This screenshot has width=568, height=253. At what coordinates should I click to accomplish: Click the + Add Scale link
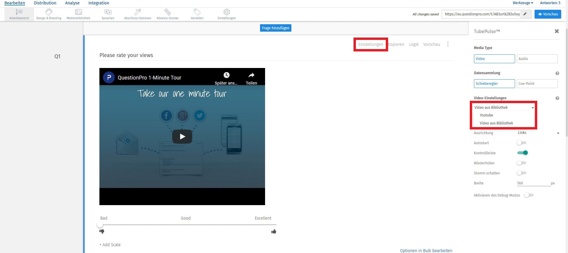tap(110, 245)
